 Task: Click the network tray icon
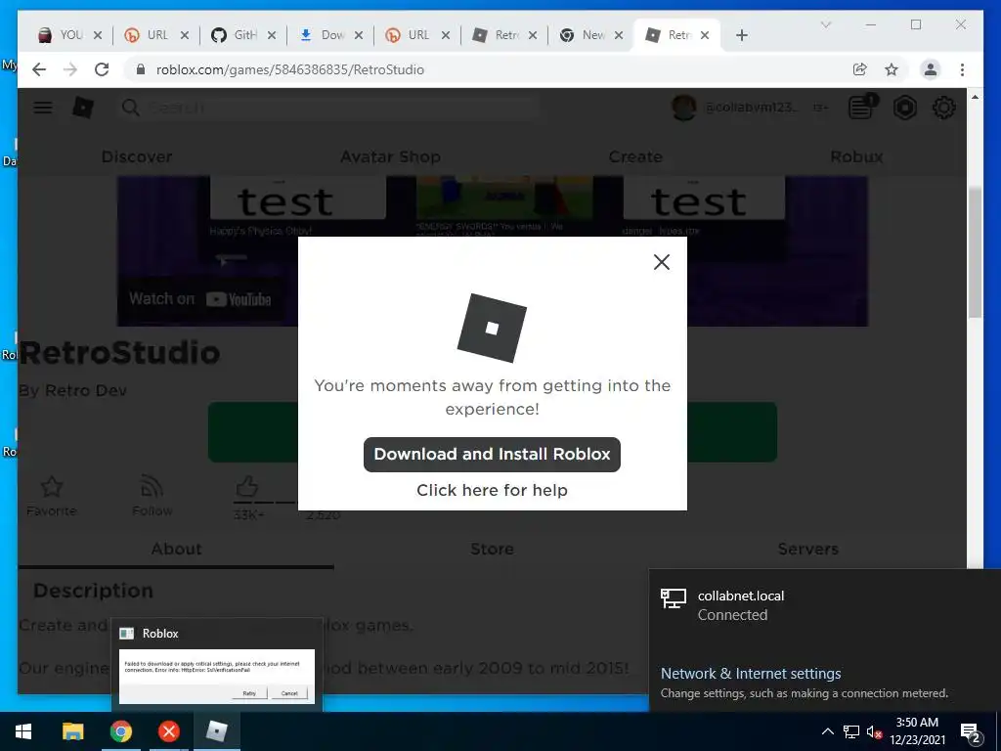(851, 731)
